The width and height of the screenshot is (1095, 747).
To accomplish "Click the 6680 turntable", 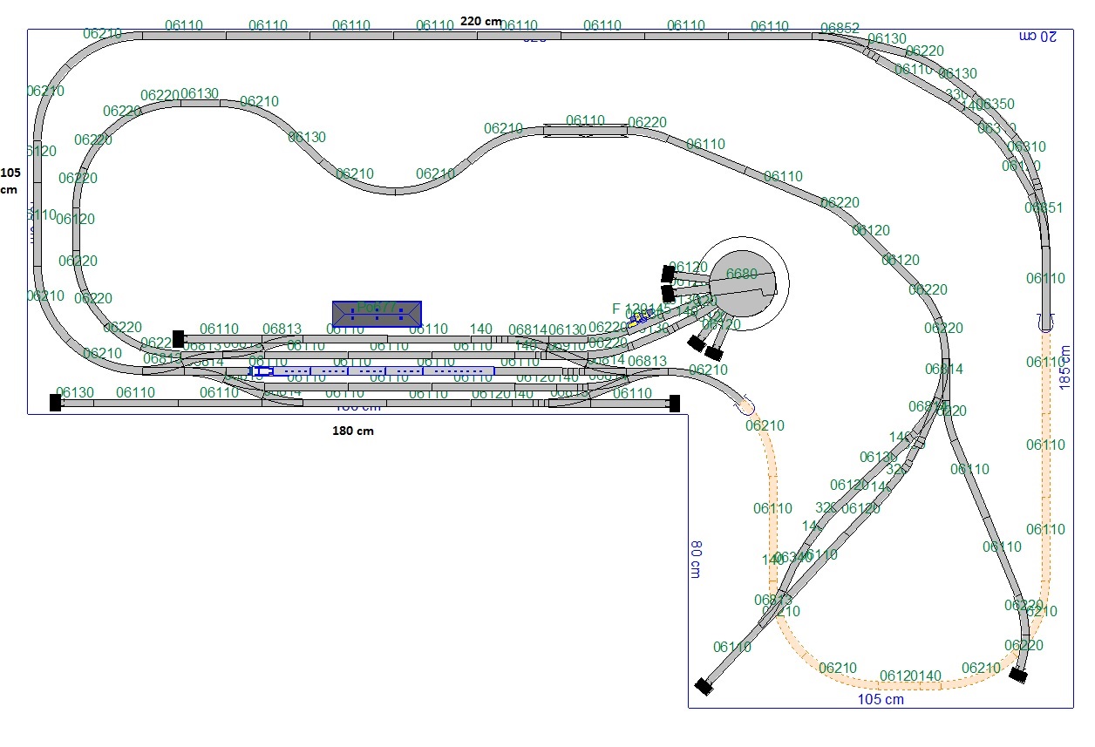I will (742, 284).
